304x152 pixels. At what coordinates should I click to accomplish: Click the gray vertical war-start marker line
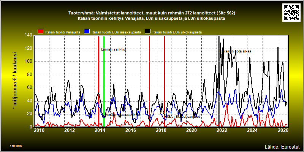(219, 81)
